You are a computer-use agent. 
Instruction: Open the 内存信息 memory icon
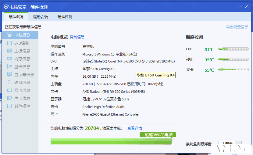pyautogui.click(x=9, y=59)
